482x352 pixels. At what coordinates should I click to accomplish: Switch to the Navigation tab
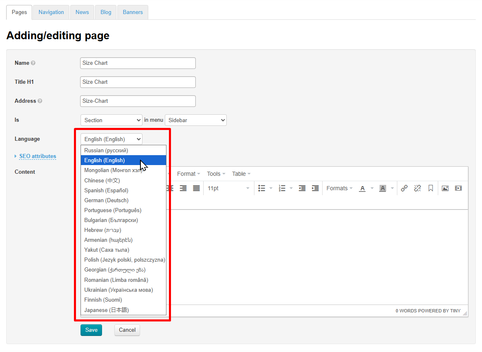51,12
